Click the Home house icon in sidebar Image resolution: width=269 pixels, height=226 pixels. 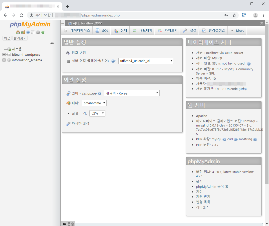(18, 32)
